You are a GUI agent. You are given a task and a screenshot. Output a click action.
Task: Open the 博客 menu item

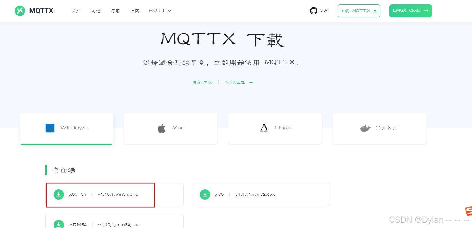coord(115,11)
